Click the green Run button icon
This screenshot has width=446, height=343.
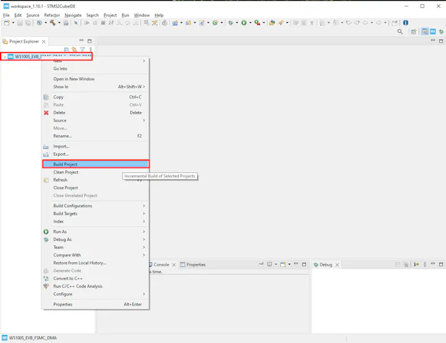(244, 23)
